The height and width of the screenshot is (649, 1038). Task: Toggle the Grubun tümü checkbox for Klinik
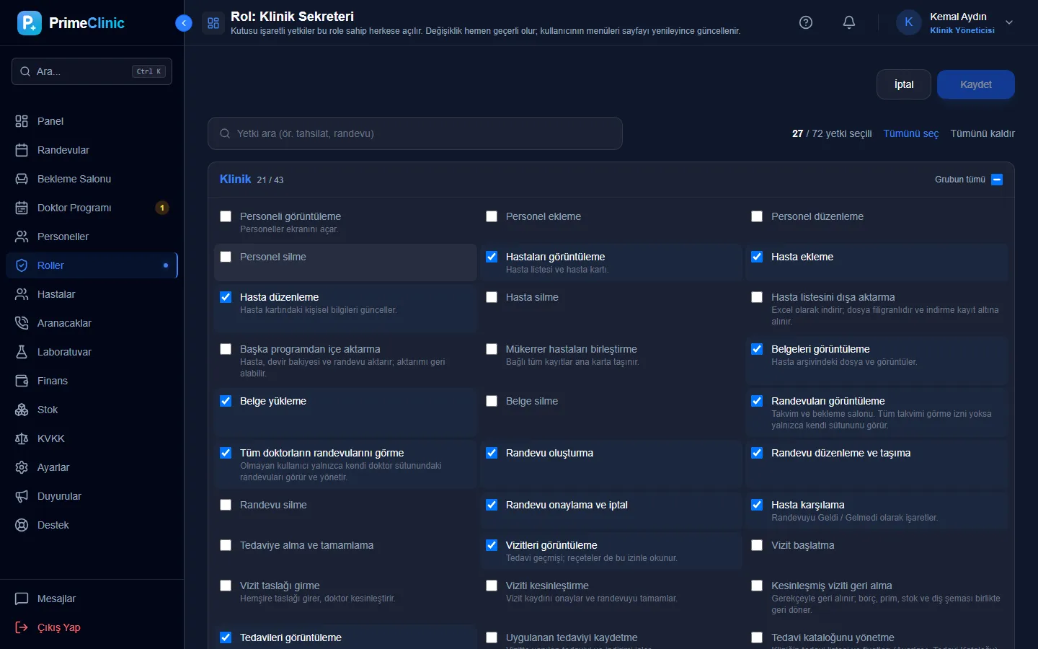[x=997, y=180]
